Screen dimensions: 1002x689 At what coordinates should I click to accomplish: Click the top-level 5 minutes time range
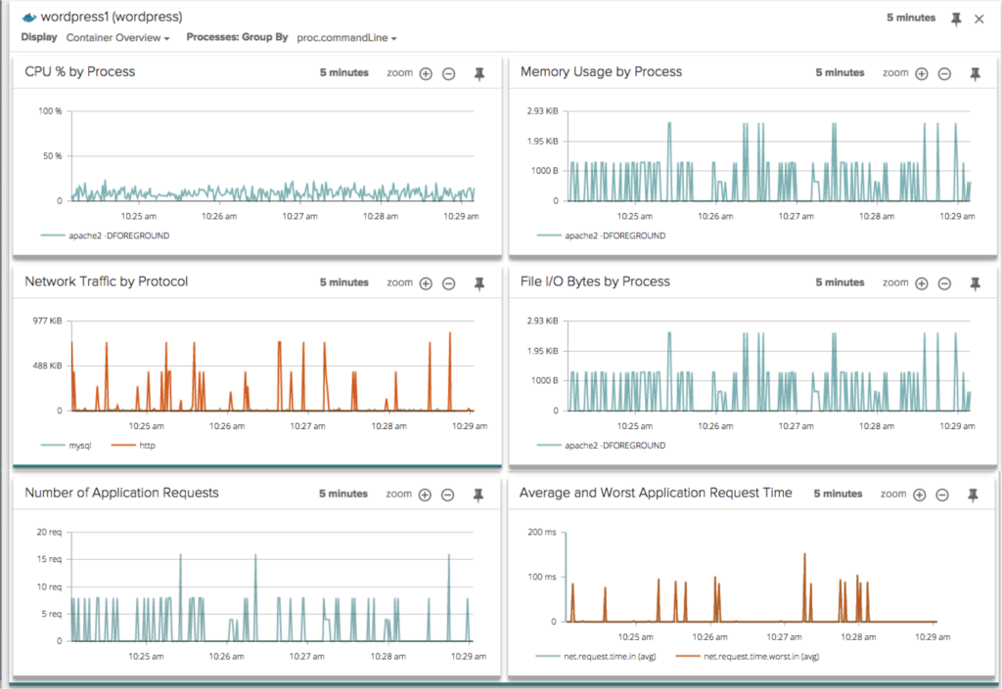911,18
